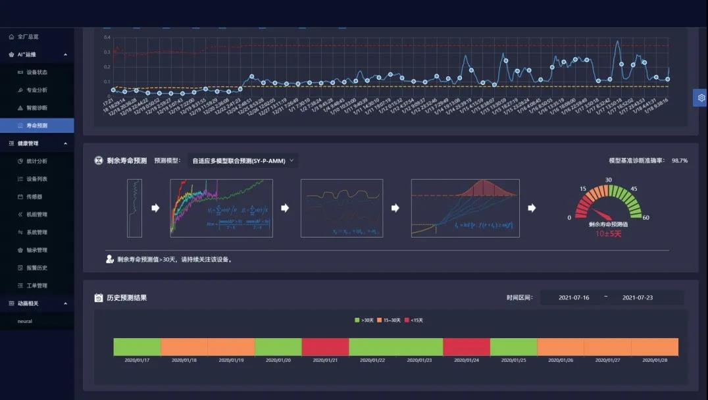Toggle the >30天 green legend item
The height and width of the screenshot is (400, 708).
364,320
